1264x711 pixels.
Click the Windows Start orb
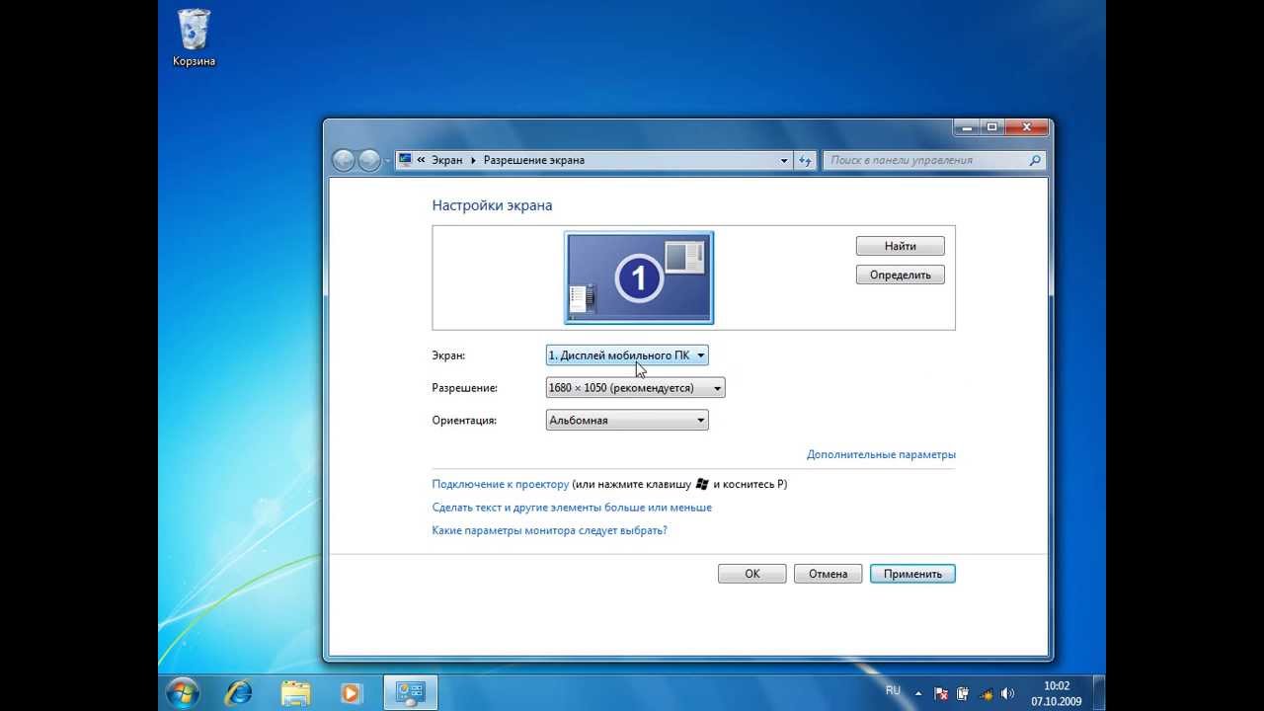[x=184, y=692]
